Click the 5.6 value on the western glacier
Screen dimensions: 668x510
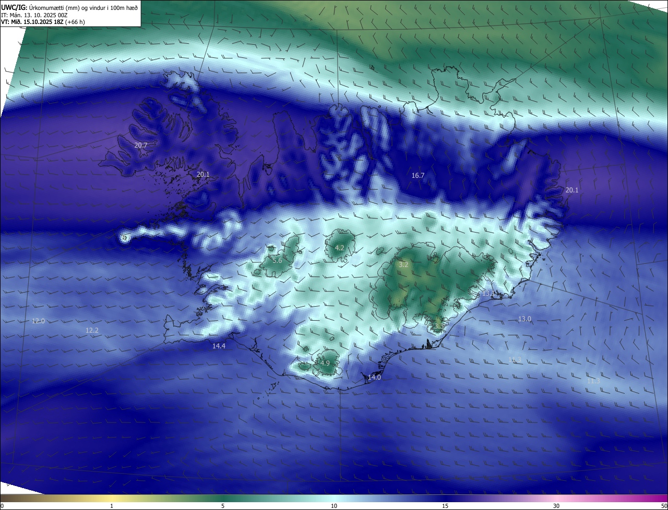tap(277, 261)
